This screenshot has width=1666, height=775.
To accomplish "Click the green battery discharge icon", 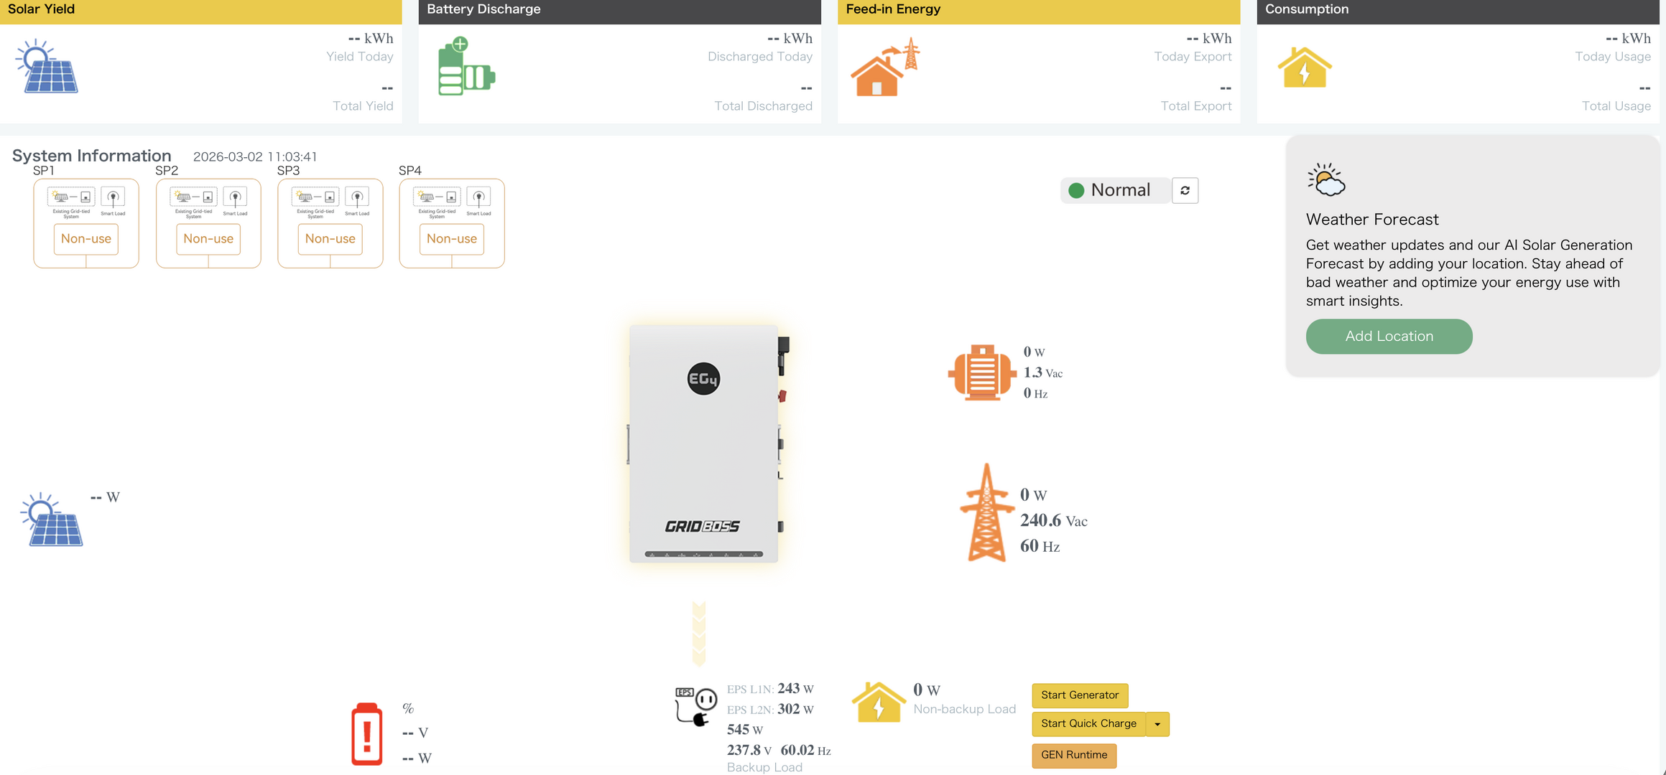I will coord(466,67).
